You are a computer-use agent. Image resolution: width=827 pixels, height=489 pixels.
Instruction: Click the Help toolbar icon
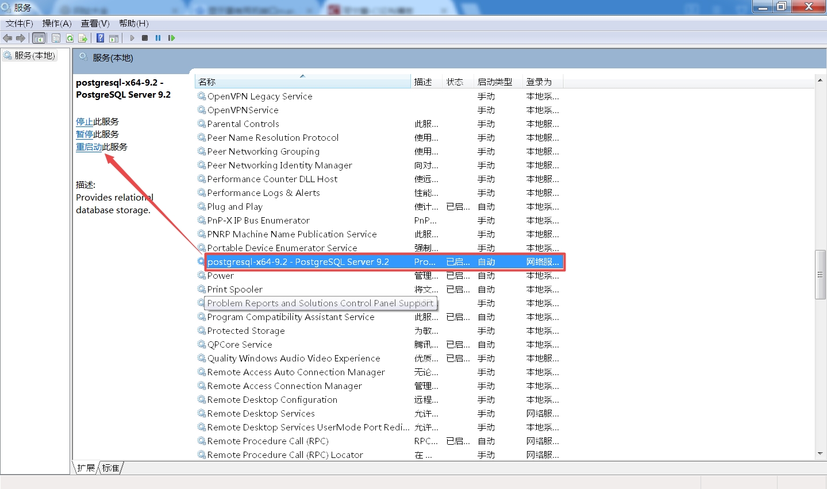point(99,38)
